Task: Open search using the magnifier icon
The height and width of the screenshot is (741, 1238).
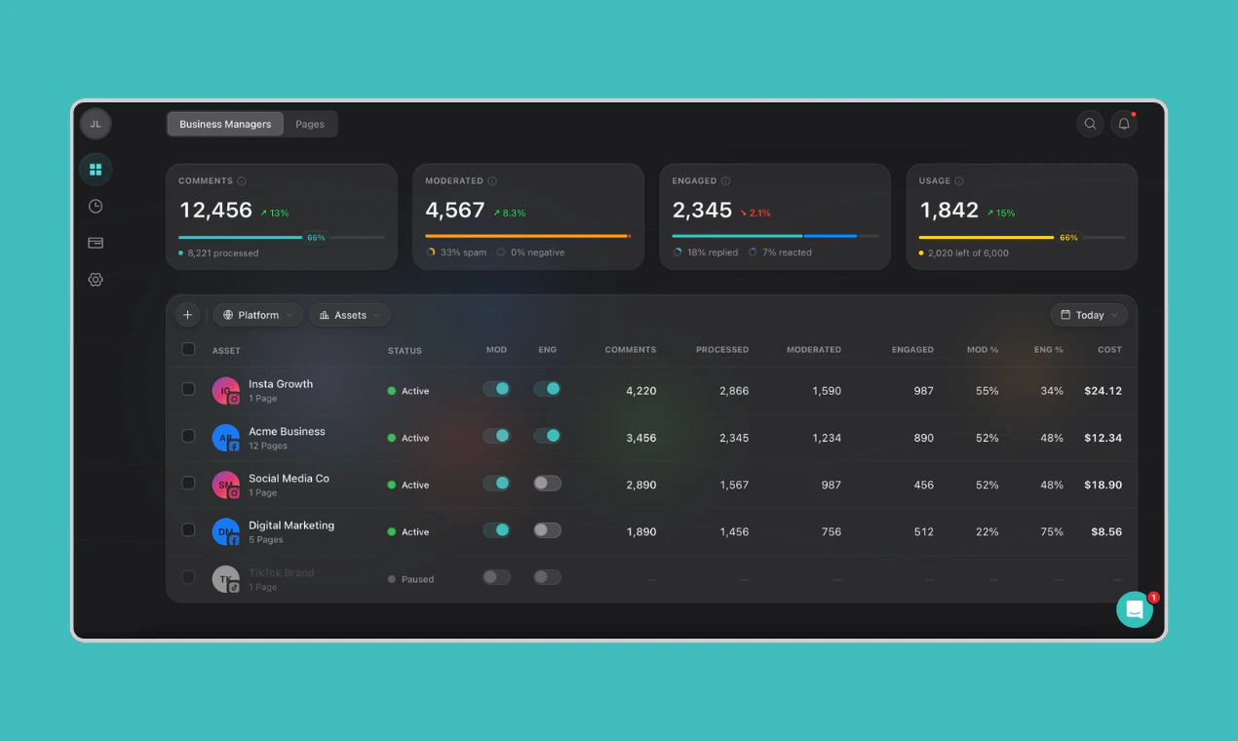Action: click(x=1090, y=124)
